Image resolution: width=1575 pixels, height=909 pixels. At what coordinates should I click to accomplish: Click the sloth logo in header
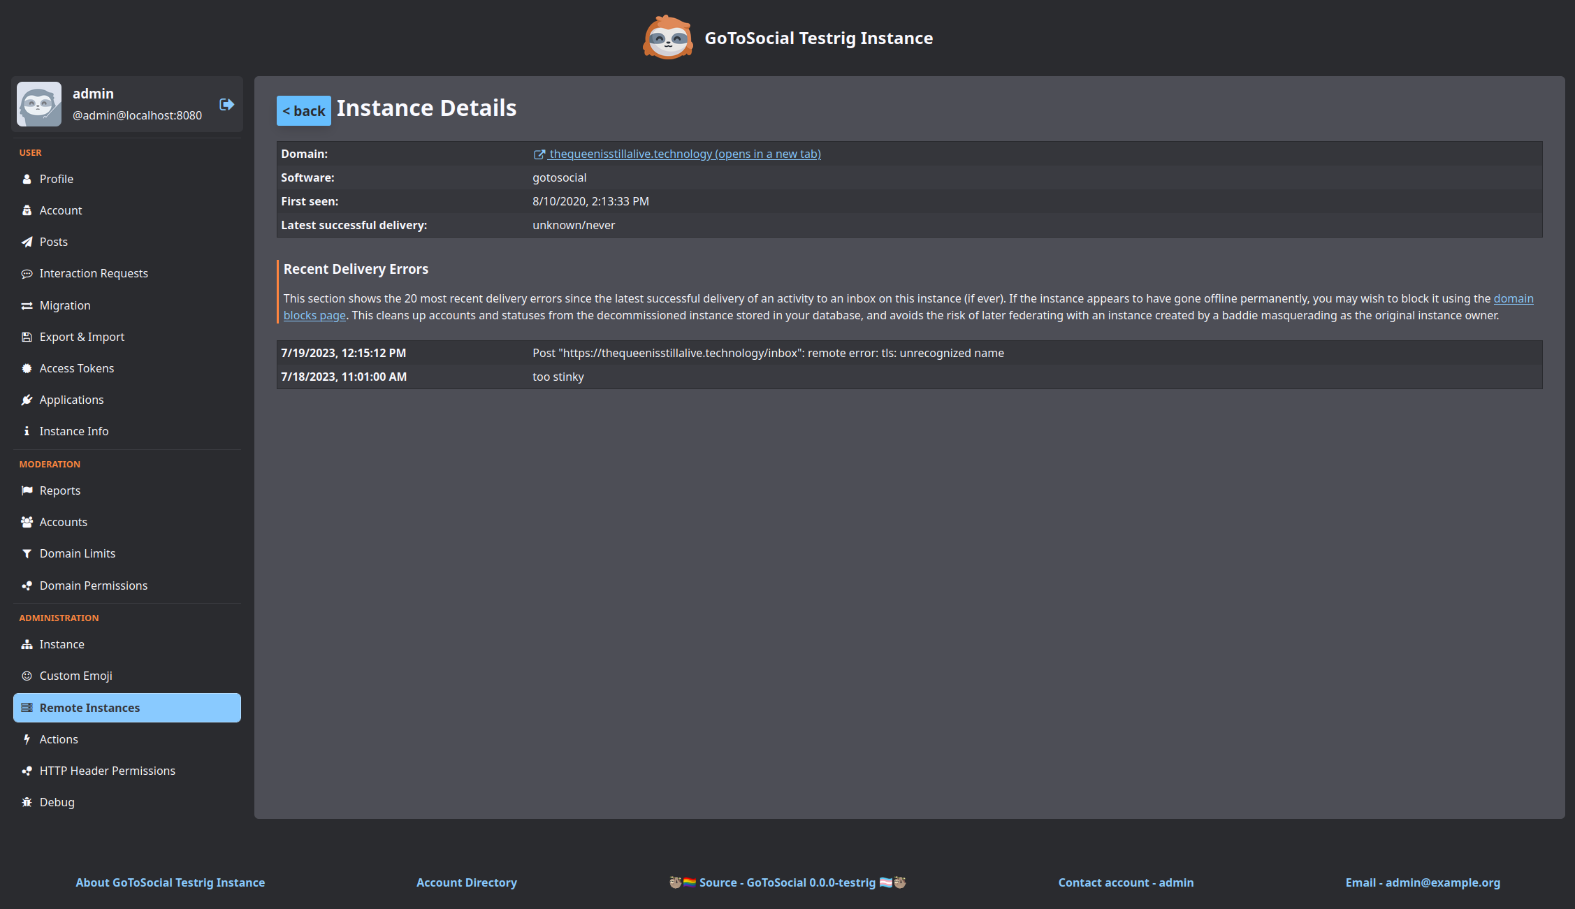667,38
